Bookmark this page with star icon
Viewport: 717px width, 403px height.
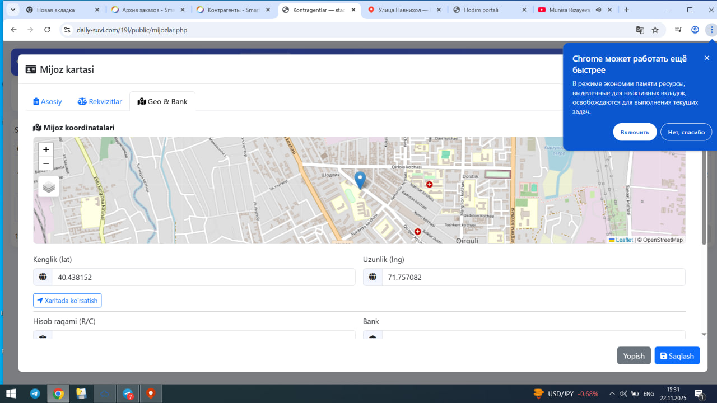655,30
